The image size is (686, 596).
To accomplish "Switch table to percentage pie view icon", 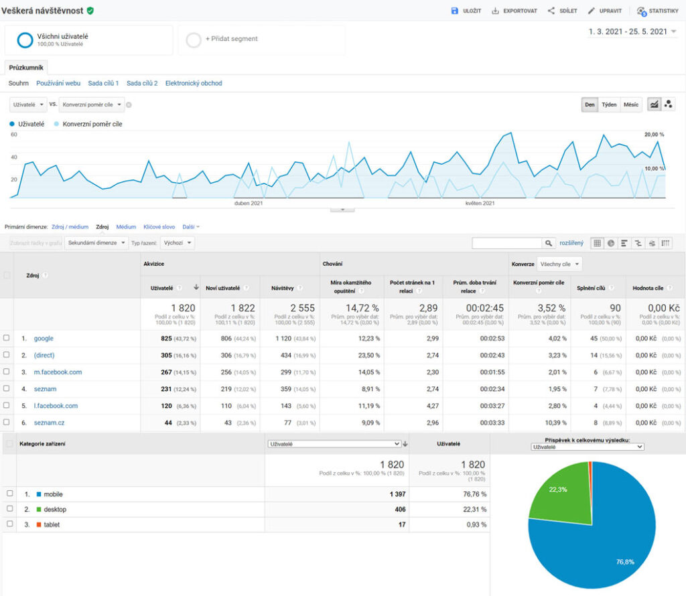I will [x=611, y=242].
